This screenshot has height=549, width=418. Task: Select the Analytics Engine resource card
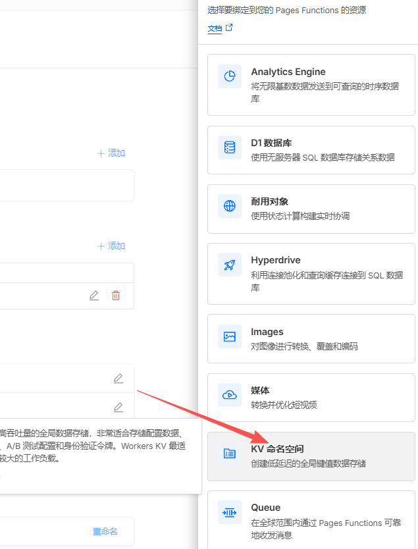pos(311,85)
